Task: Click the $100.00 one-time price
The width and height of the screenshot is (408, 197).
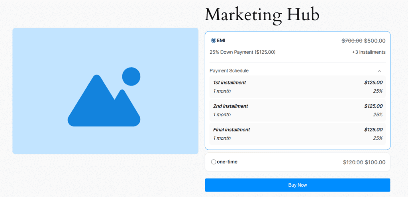Action: [x=375, y=162]
